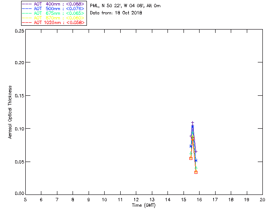Viewport: 270px width, 216px height.
Task: Click the blue asterisk marker near 0.073
Action: [191, 146]
